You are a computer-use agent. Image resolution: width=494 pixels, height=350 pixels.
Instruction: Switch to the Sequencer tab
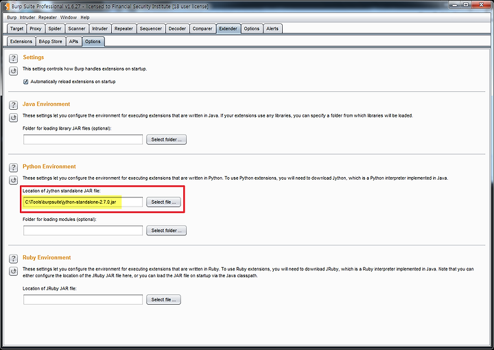[x=150, y=28]
